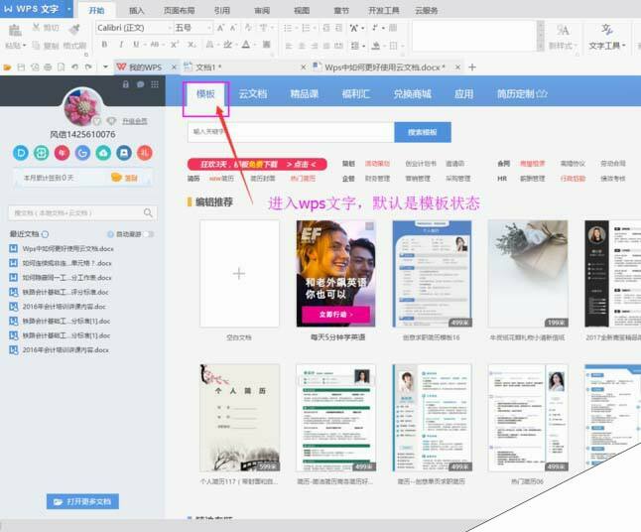This screenshot has width=641, height=532.
Task: Open the font size 五号 dropdown
Action: tap(209, 28)
